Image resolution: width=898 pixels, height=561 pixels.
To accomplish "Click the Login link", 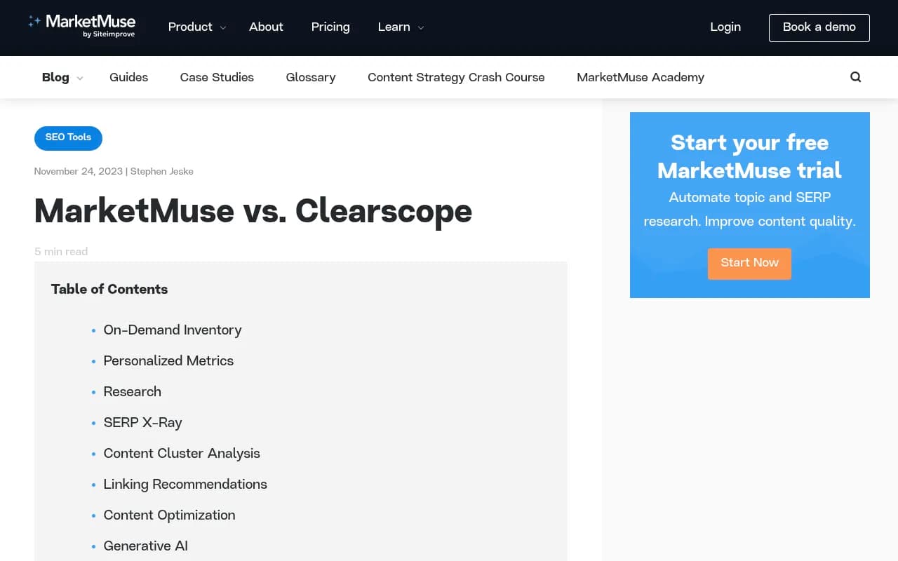I will (x=725, y=27).
